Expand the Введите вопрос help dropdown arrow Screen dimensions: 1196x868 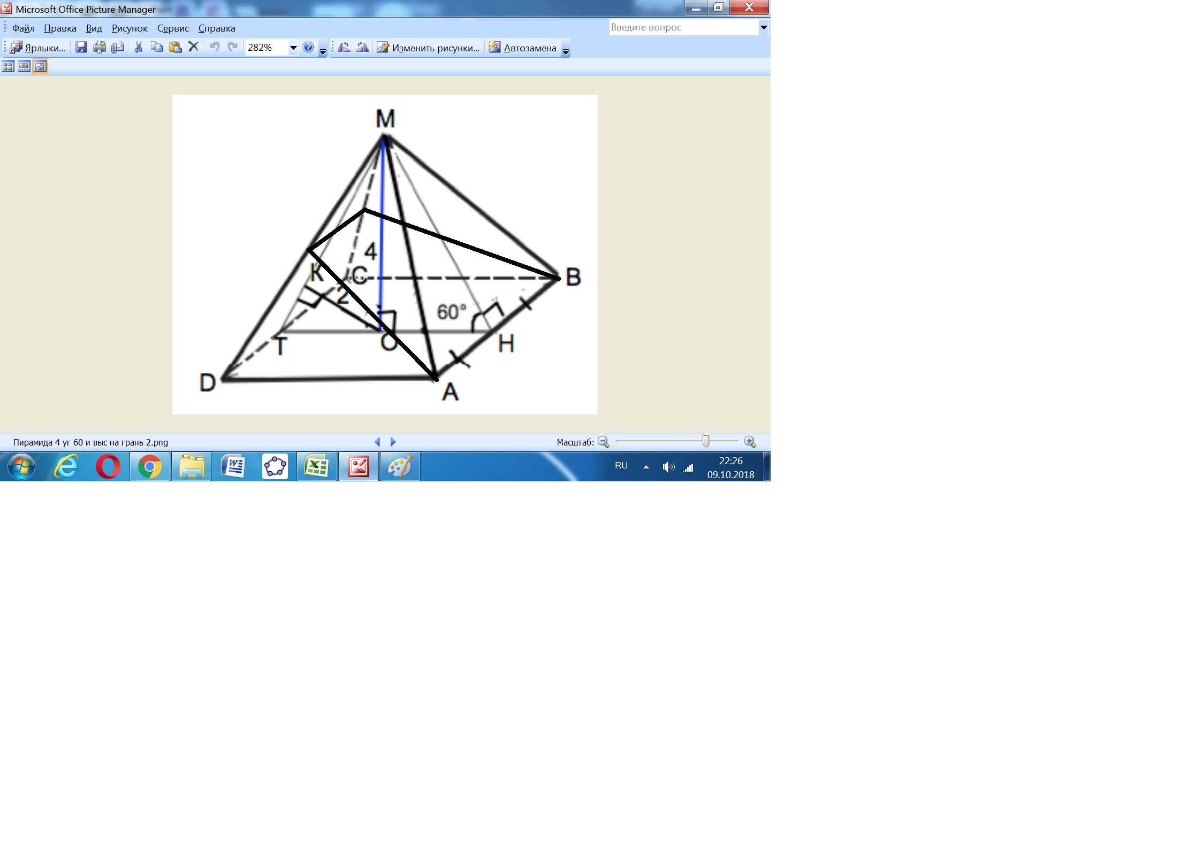click(x=764, y=27)
